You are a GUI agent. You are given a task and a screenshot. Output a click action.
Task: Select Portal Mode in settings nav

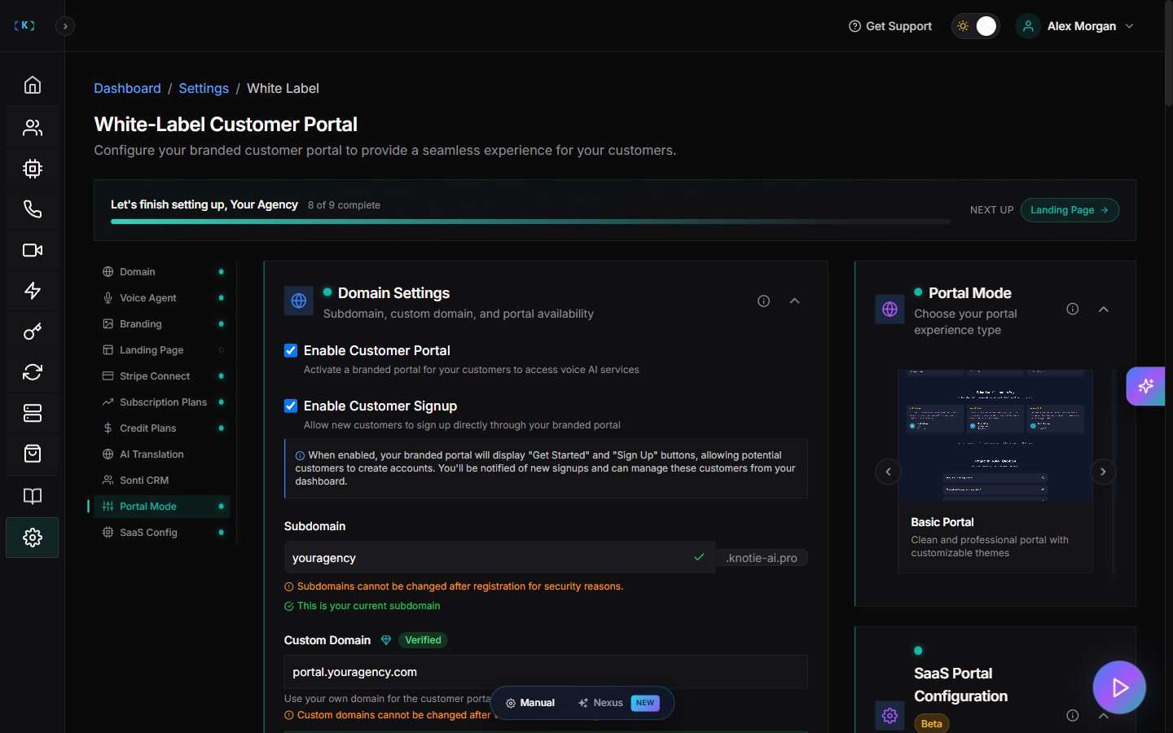pos(162,507)
